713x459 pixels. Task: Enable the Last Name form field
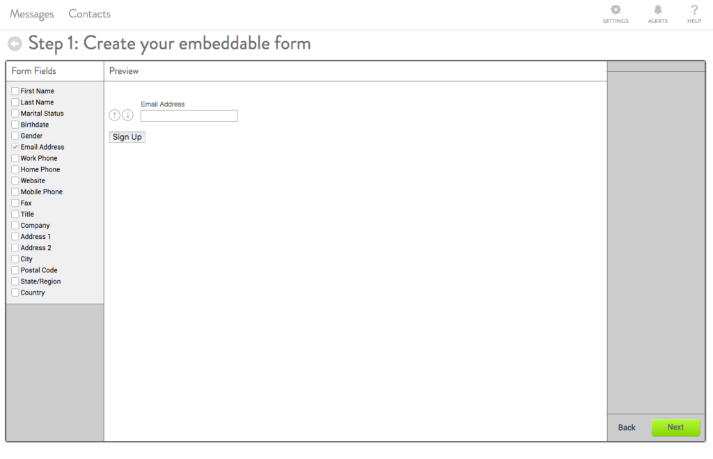coord(15,102)
